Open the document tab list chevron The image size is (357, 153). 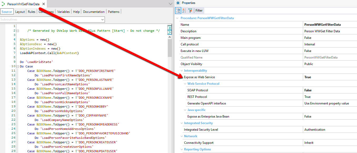170,4
